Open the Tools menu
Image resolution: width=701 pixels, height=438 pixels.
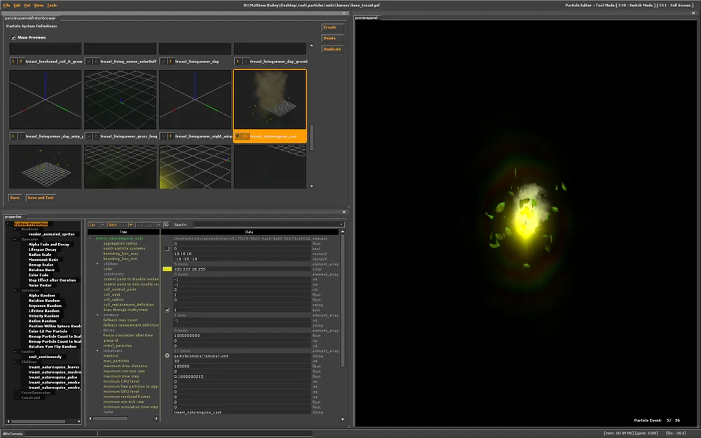pyautogui.click(x=52, y=5)
